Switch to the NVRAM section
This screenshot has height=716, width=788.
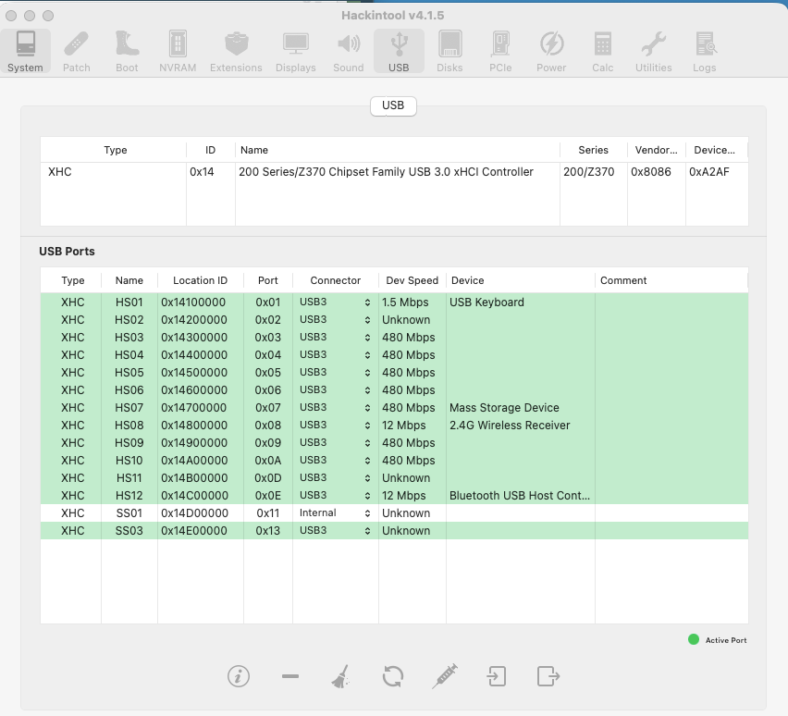(x=177, y=52)
